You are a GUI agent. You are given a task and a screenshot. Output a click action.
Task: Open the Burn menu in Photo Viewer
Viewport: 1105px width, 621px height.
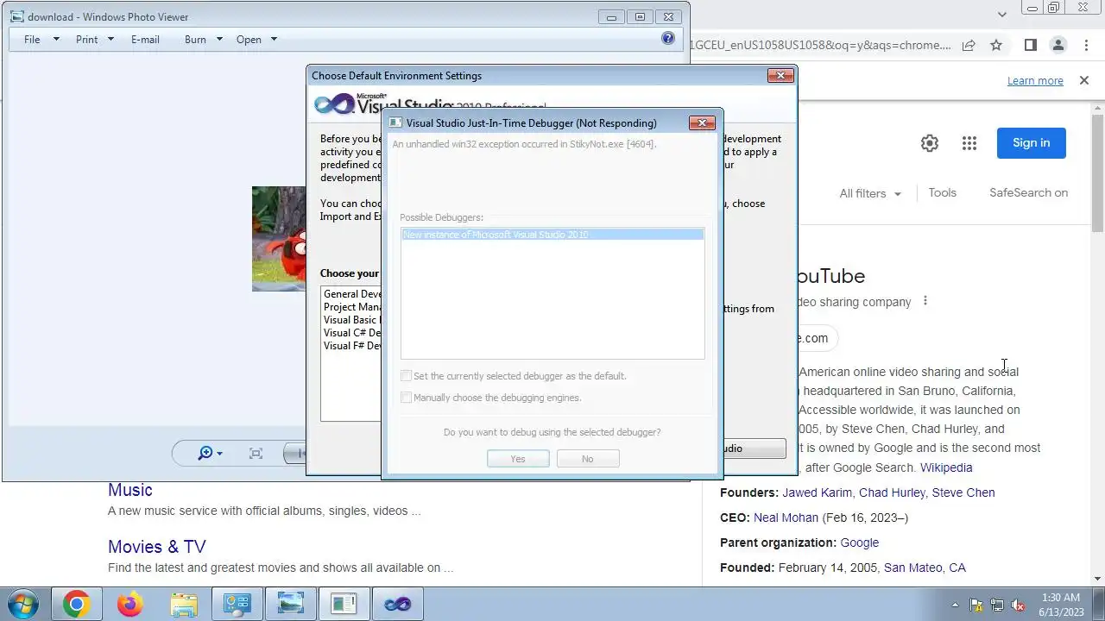tap(203, 39)
